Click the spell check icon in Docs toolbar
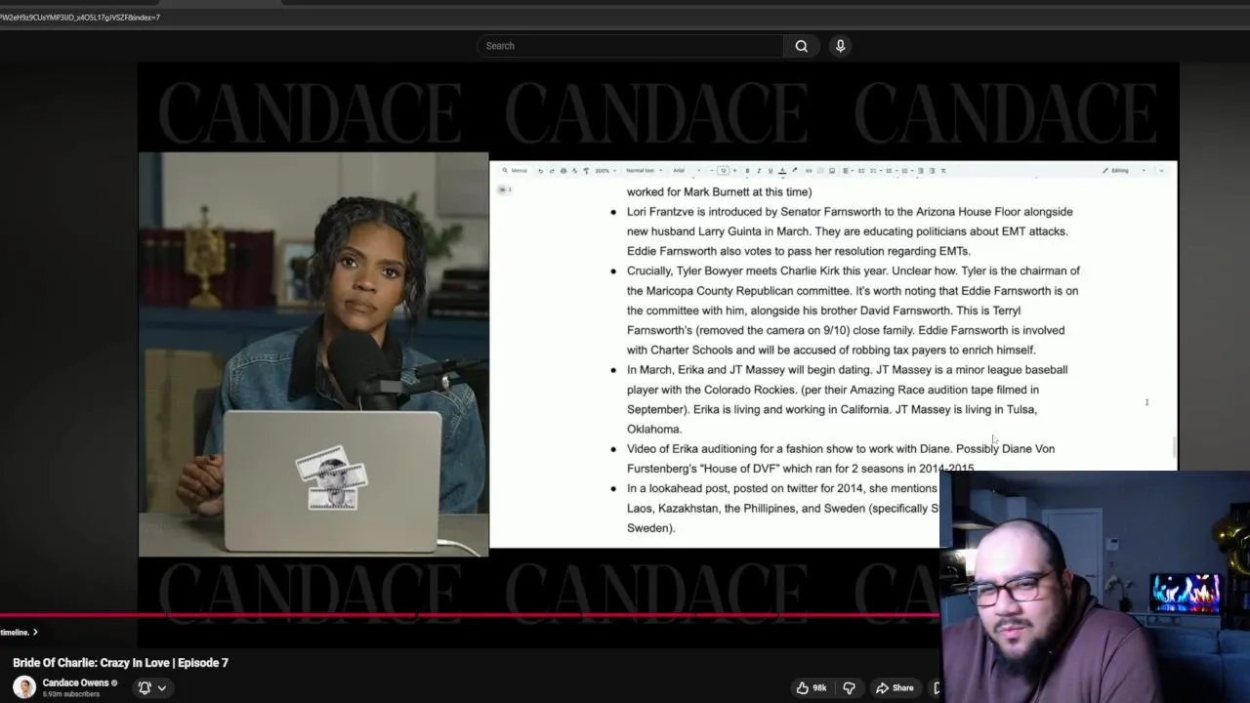Image resolution: width=1250 pixels, height=703 pixels. (x=575, y=171)
